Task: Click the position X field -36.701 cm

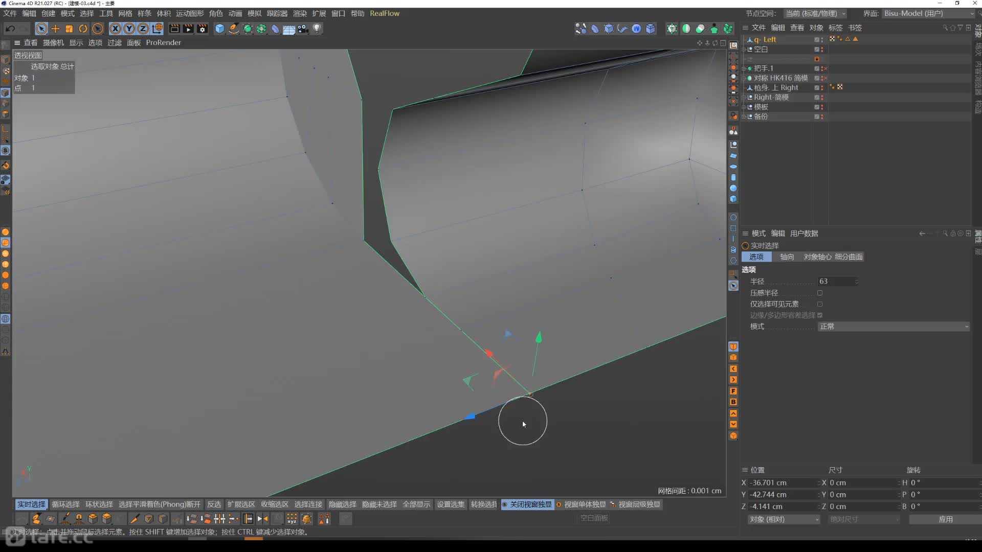Action: click(783, 483)
